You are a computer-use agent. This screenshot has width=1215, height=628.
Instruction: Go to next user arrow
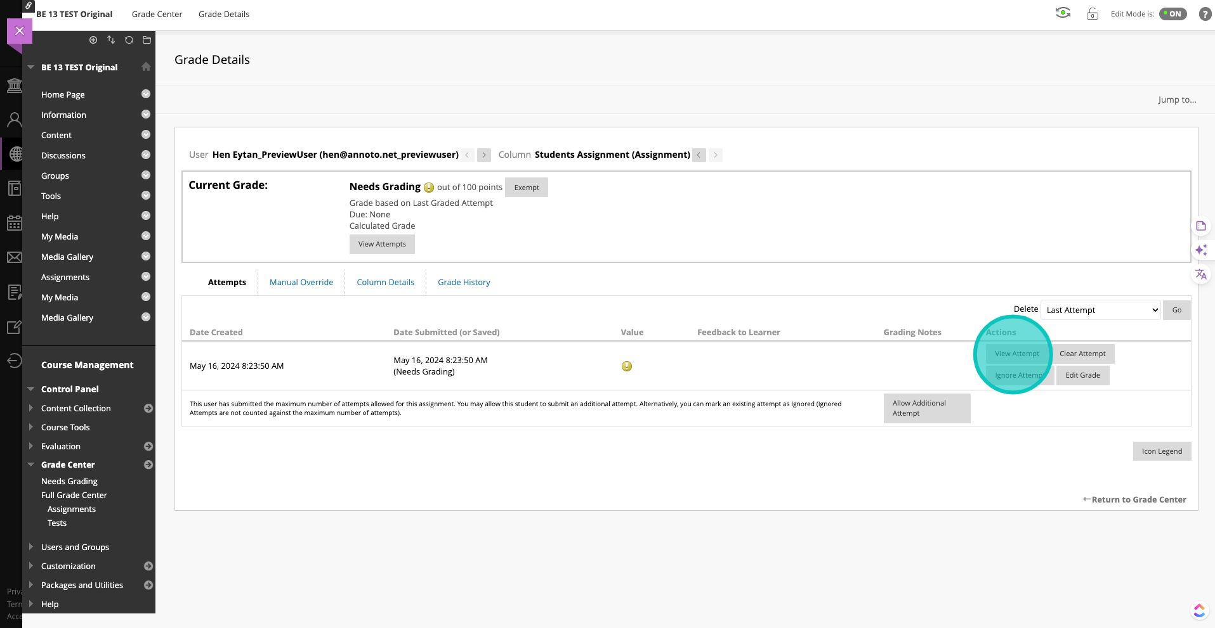(483, 155)
